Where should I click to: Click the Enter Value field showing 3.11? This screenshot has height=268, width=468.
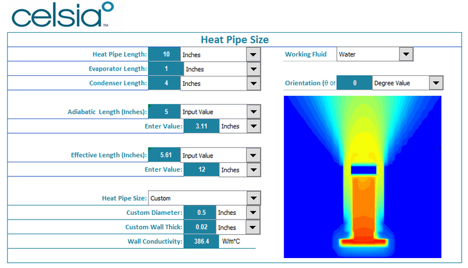[x=201, y=126]
